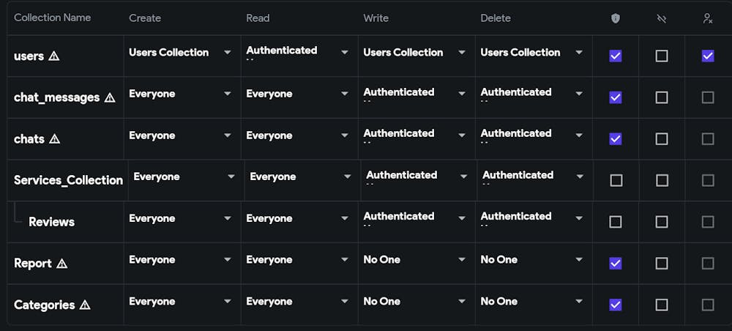
Task: Click the warning triangle beside Report
Action: [x=61, y=264]
